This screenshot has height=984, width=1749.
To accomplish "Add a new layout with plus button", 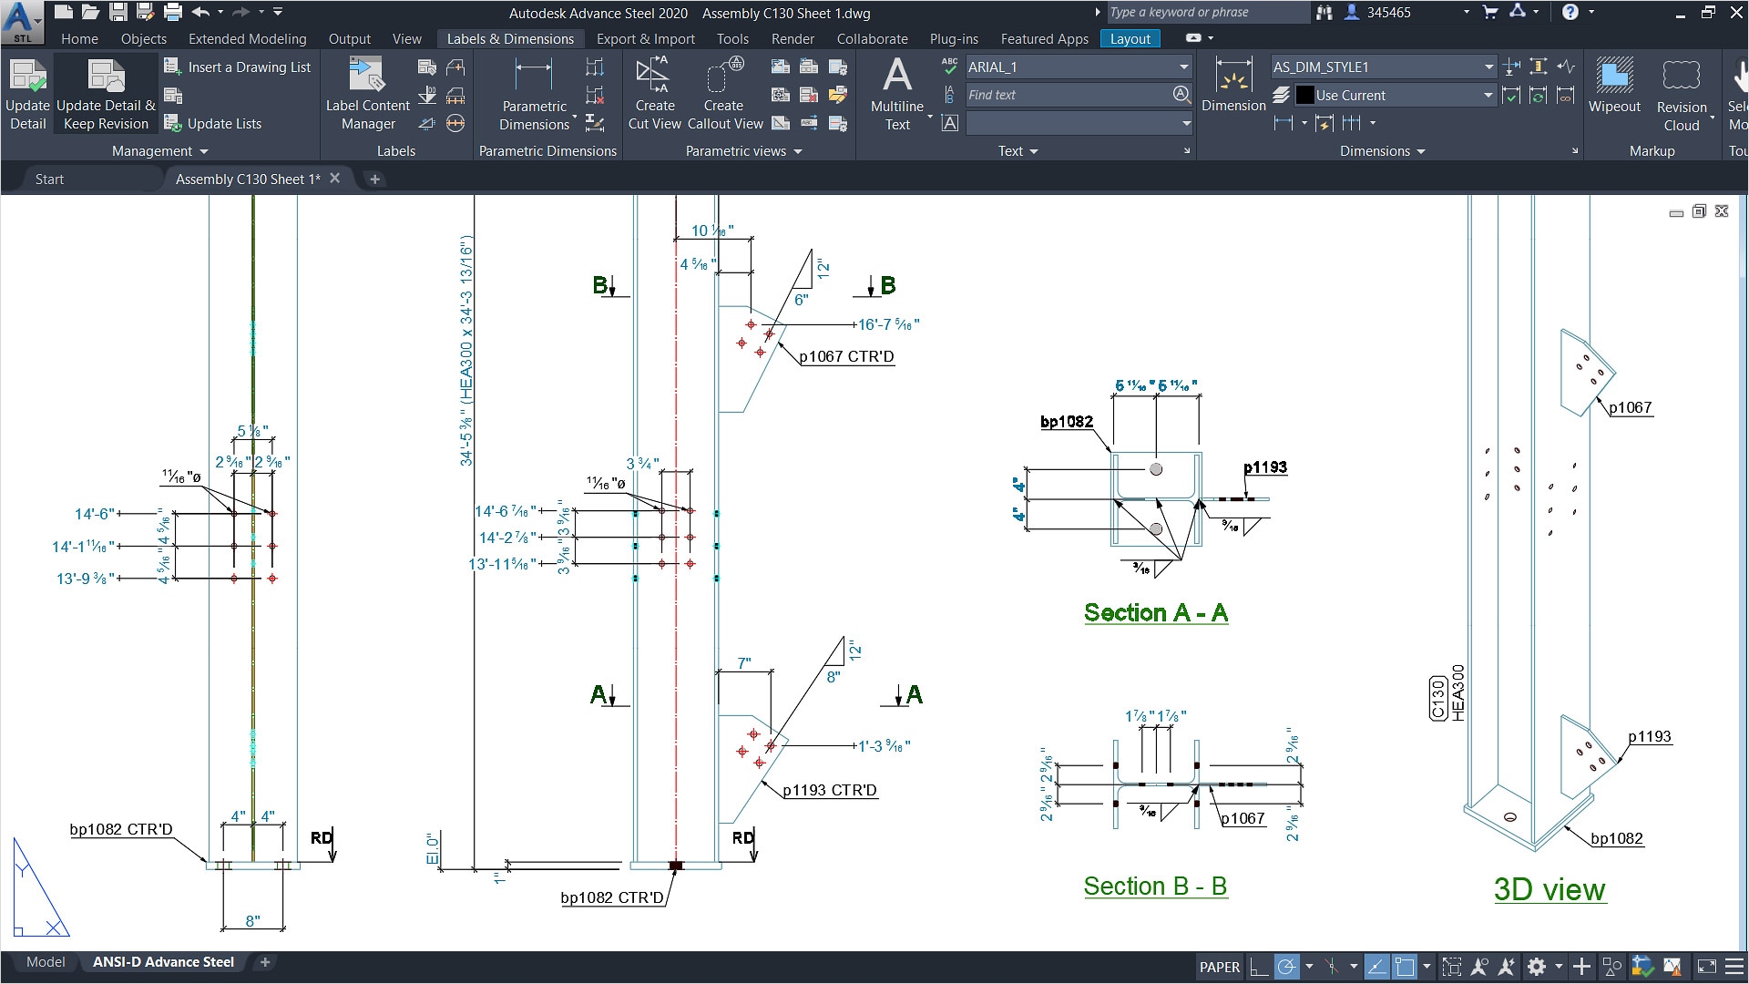I will [265, 961].
